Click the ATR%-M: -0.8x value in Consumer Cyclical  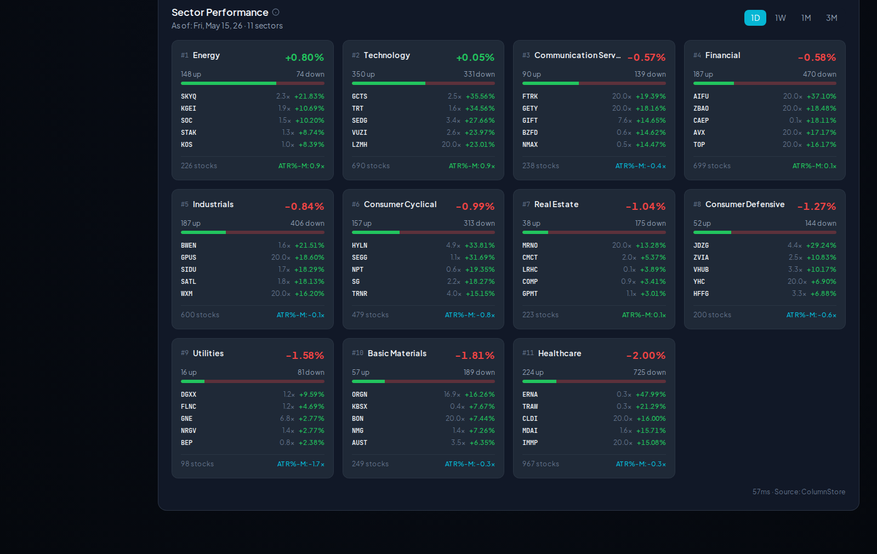(470, 315)
